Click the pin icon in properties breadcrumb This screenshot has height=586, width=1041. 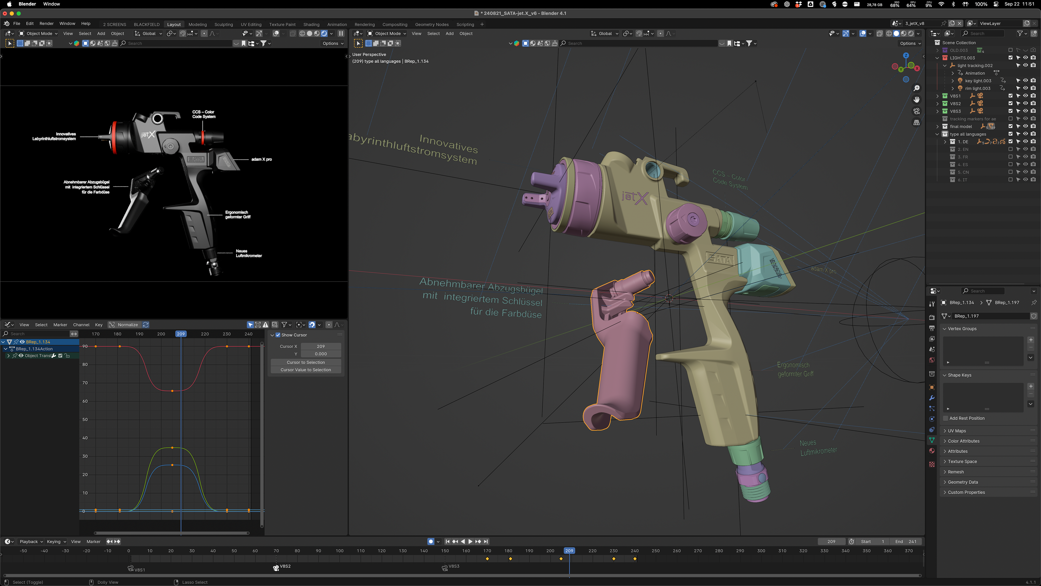(1034, 302)
